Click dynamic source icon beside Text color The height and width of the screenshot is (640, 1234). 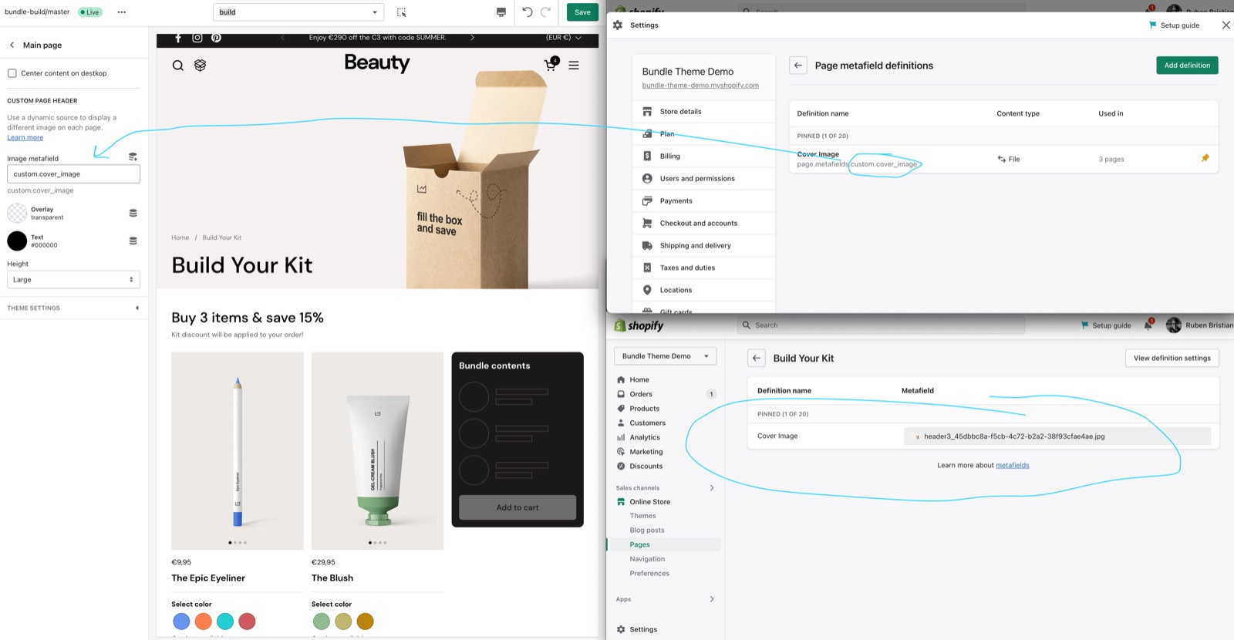pyautogui.click(x=133, y=241)
